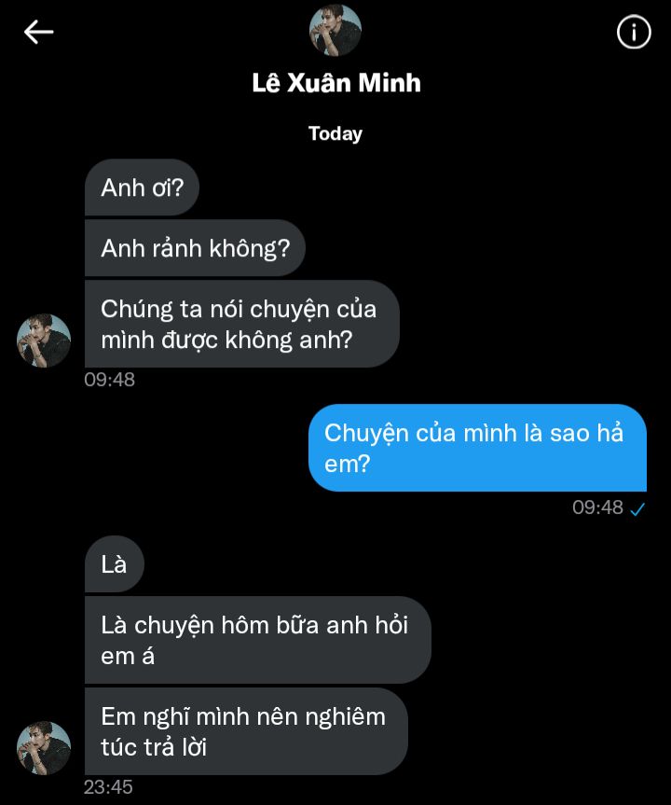Select 'Là chuyện hôm bữa anh hỏi' message
The image size is (671, 805).
point(257,640)
